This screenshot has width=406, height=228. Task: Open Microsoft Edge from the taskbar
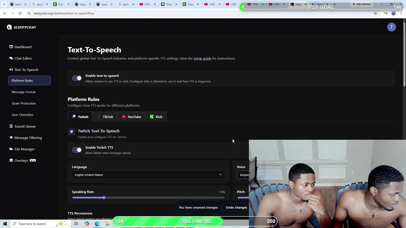coord(97,224)
